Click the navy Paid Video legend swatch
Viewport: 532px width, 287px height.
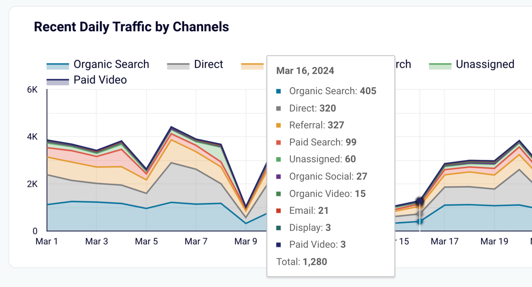pyautogui.click(x=58, y=81)
